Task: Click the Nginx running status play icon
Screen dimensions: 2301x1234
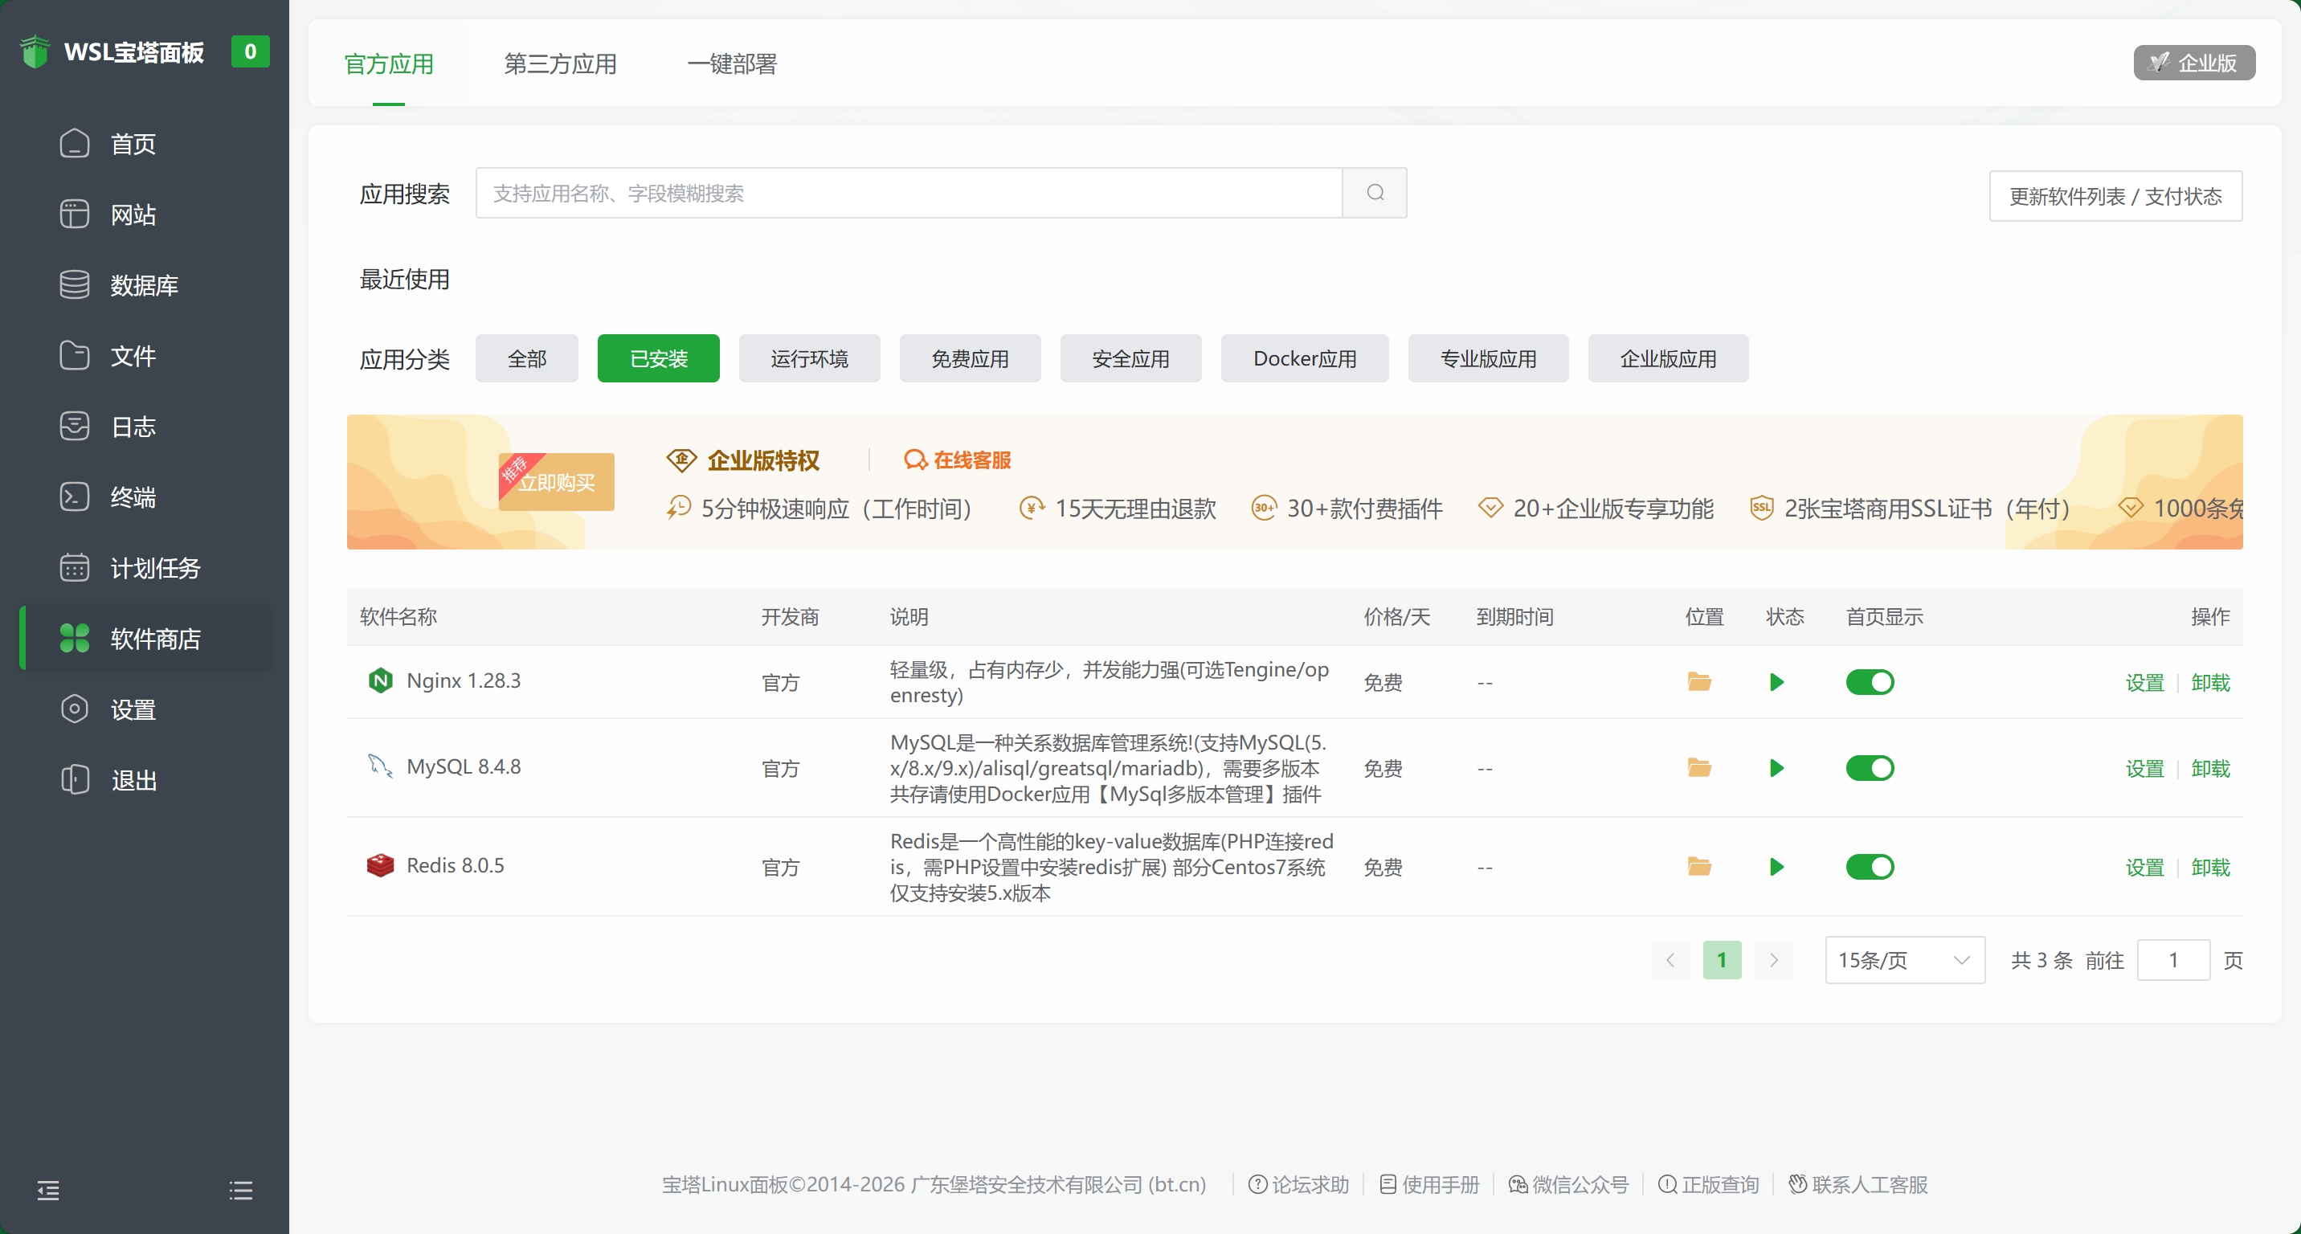Action: click(x=1776, y=682)
